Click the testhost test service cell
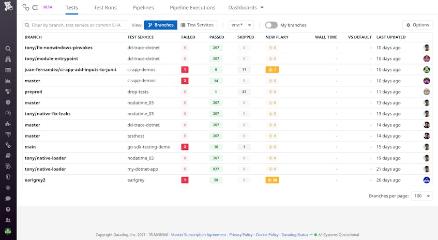The image size is (438, 240). click(136, 136)
